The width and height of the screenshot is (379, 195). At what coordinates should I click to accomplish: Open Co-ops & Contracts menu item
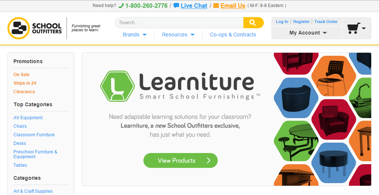[233, 35]
